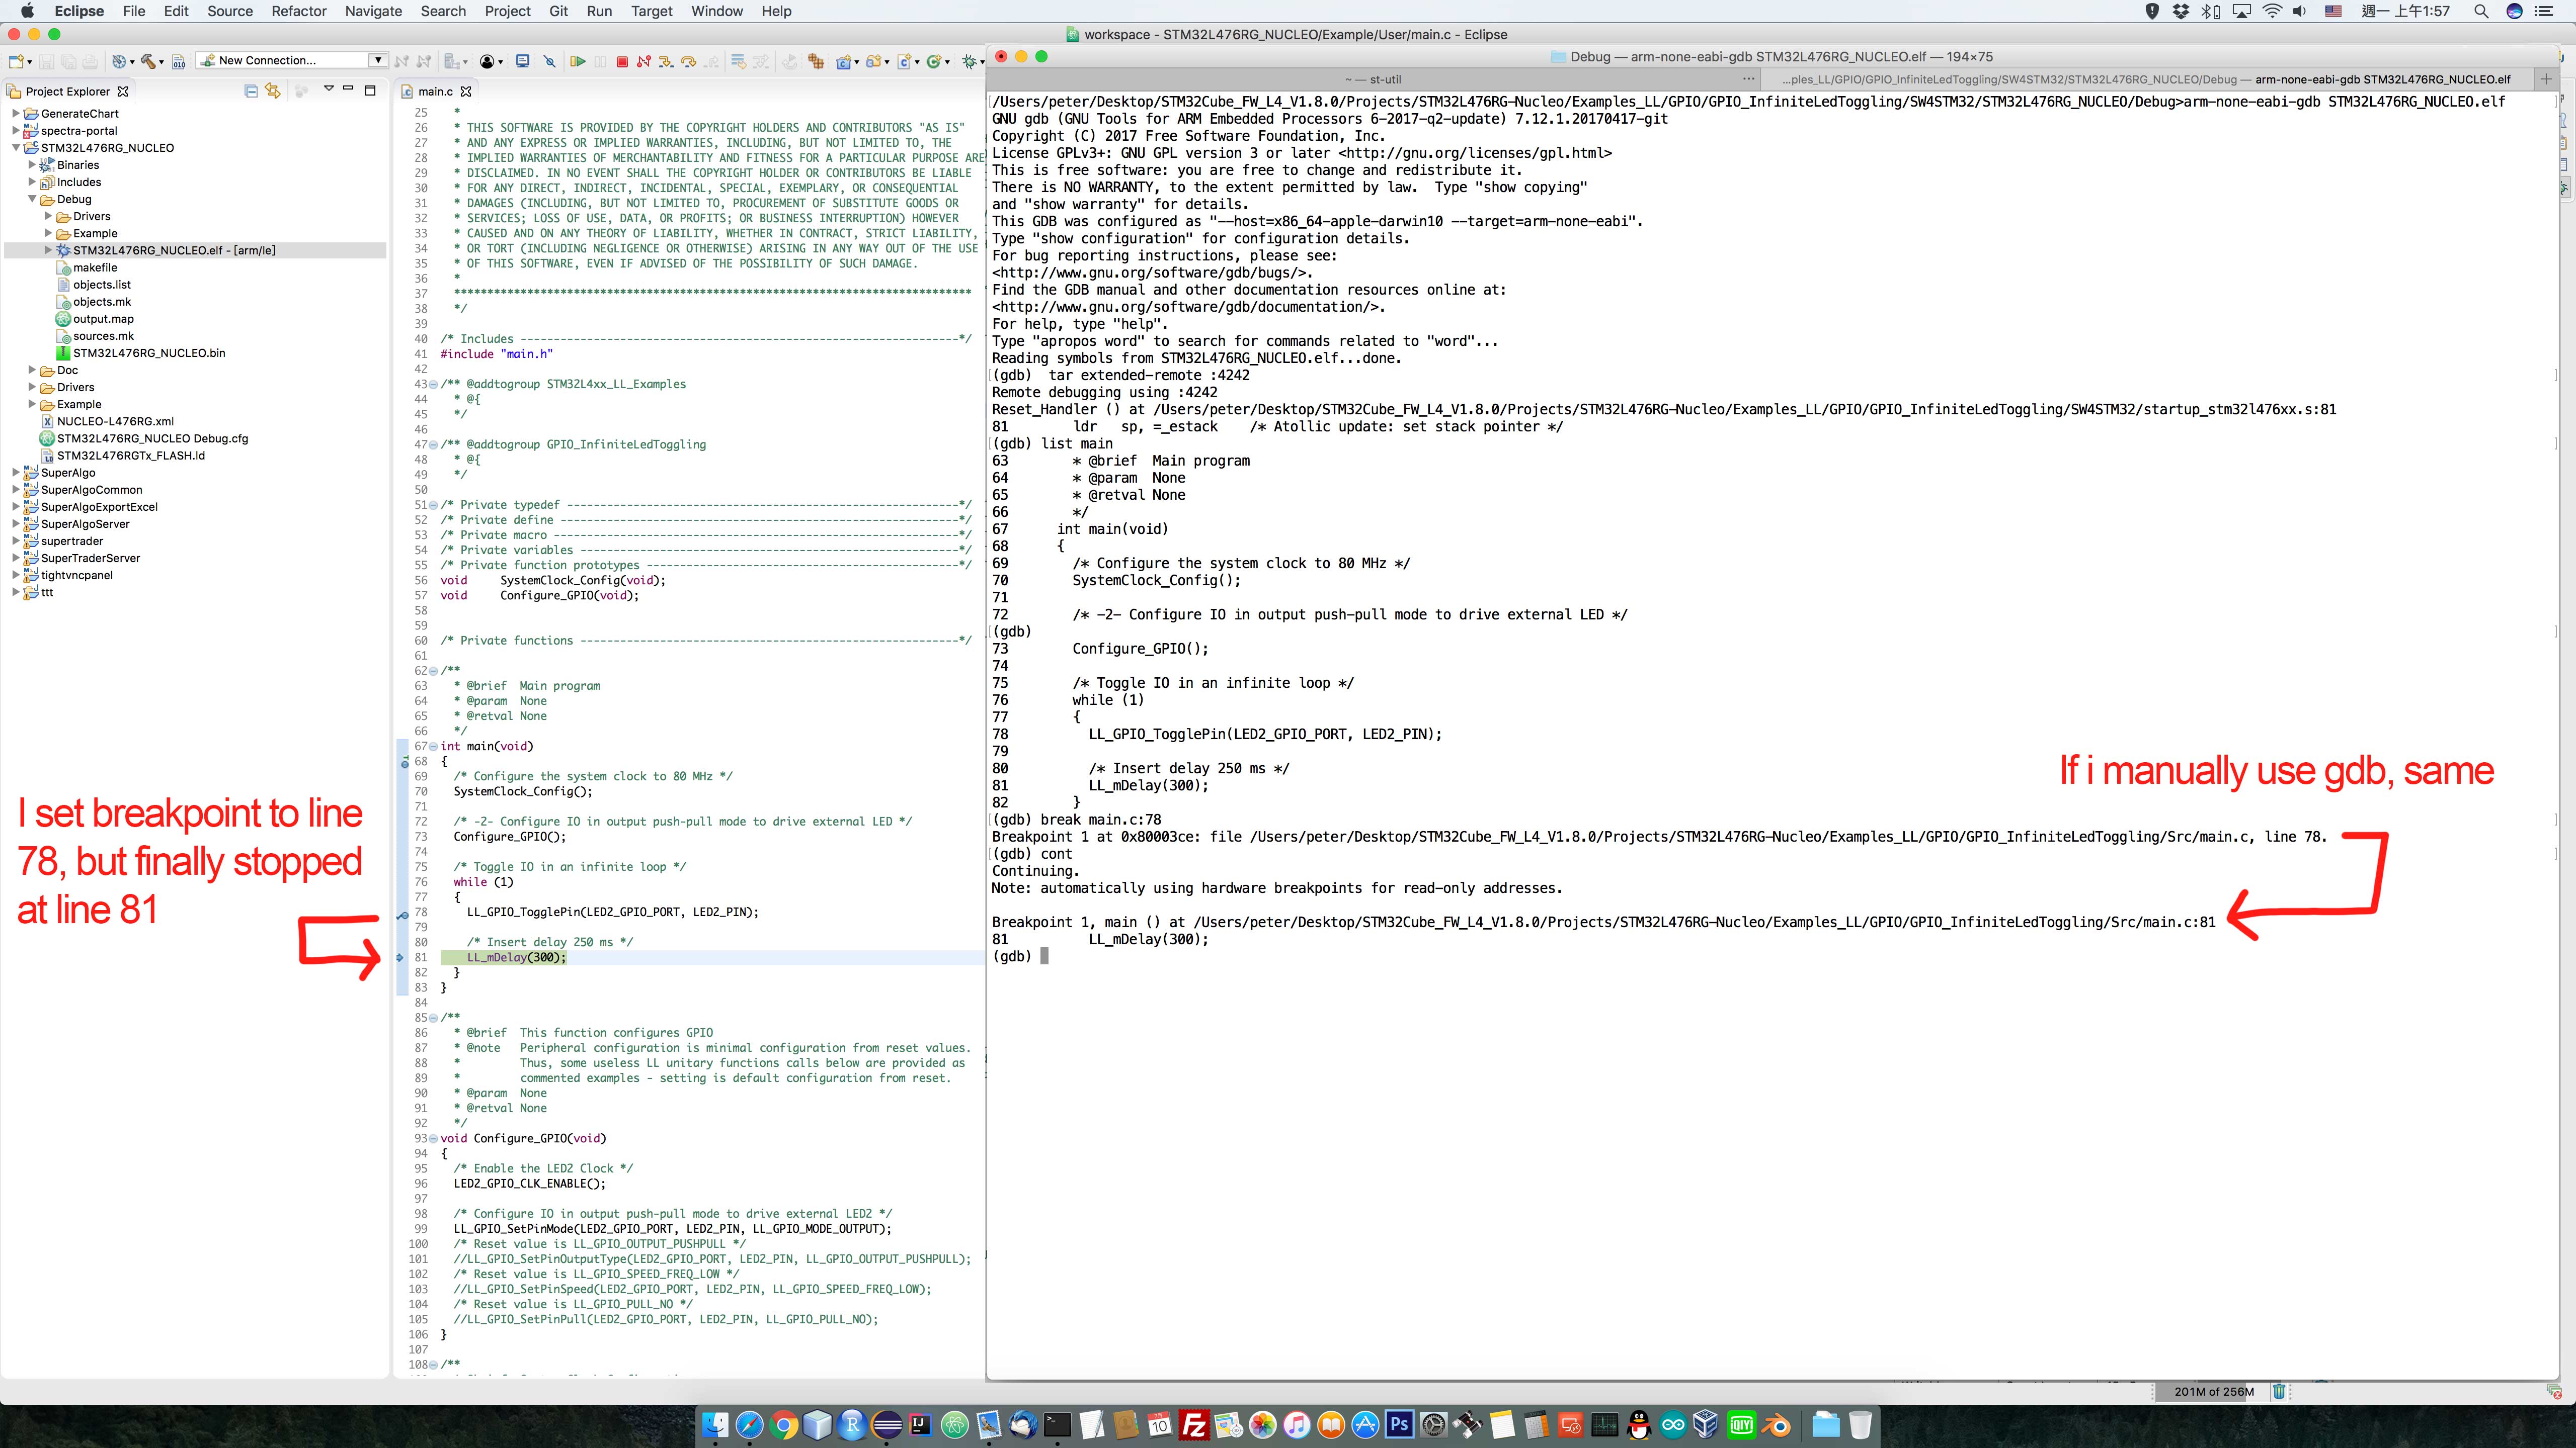The image size is (2576, 1448).
Task: Click the Disconnect debug icon
Action: pos(644,62)
